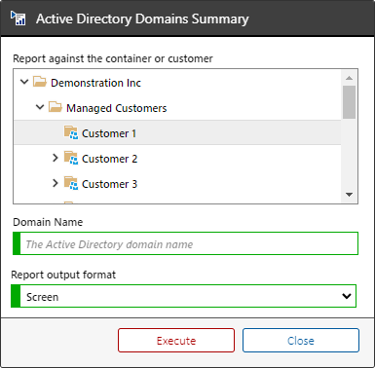Expand the Customer 3 tree node
Screen dimensions: 375x368
point(56,183)
